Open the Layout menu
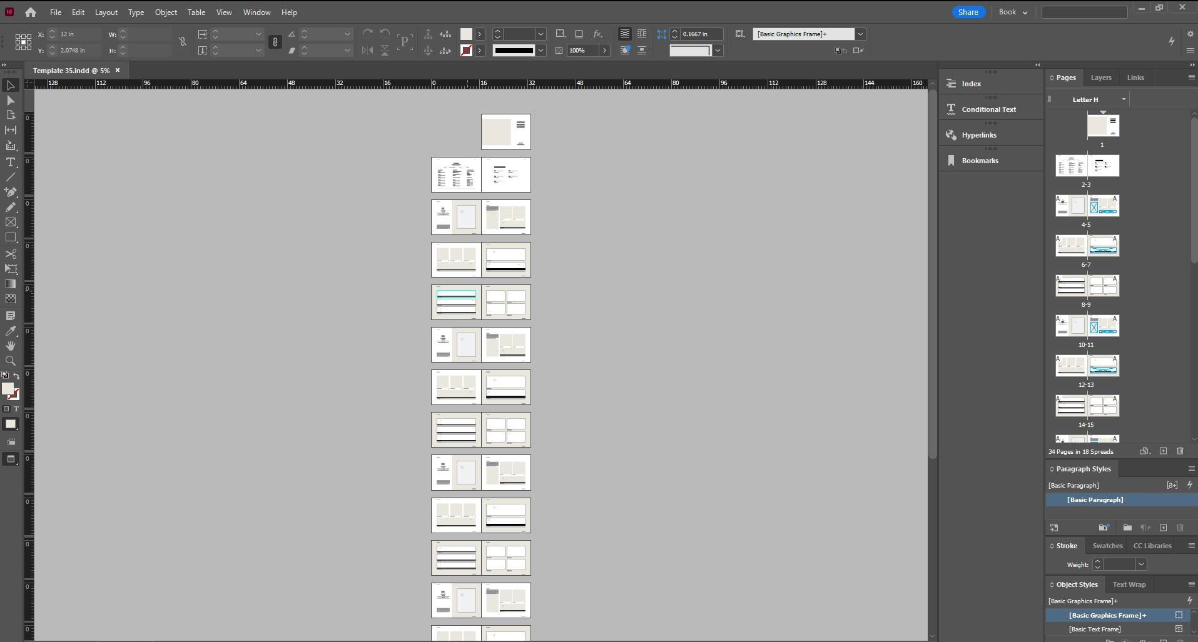Screen dimensions: 1198x642 pos(106,12)
